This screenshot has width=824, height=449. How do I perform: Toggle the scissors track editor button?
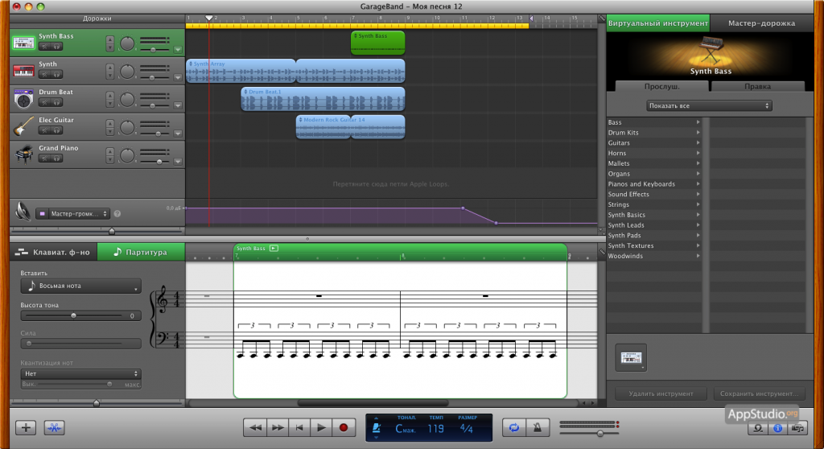(54, 428)
